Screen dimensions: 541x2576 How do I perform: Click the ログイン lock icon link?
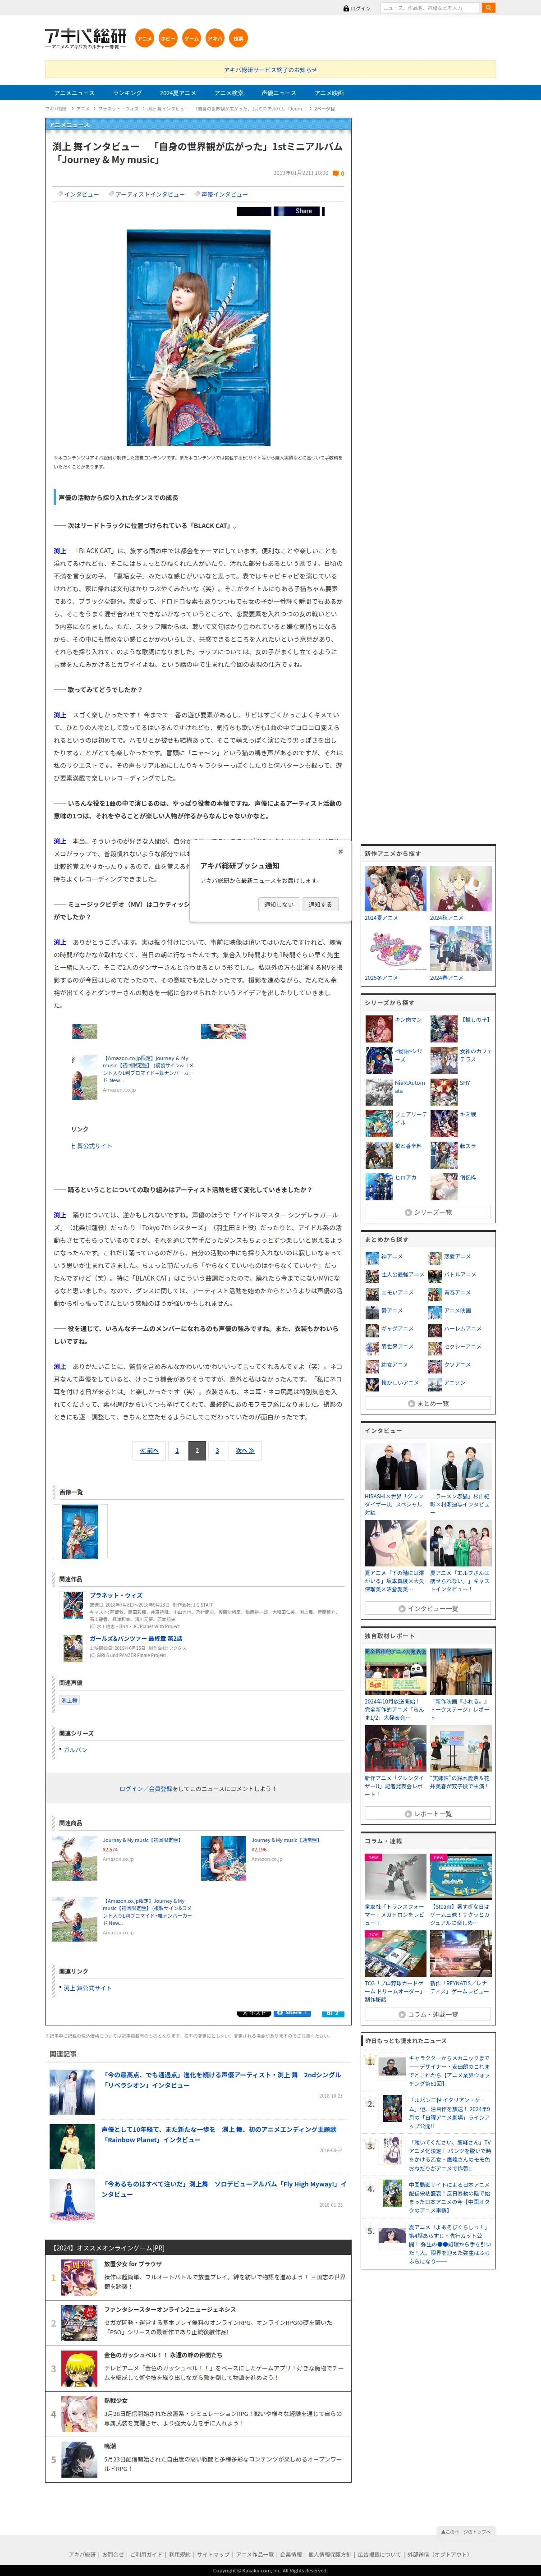click(x=357, y=8)
